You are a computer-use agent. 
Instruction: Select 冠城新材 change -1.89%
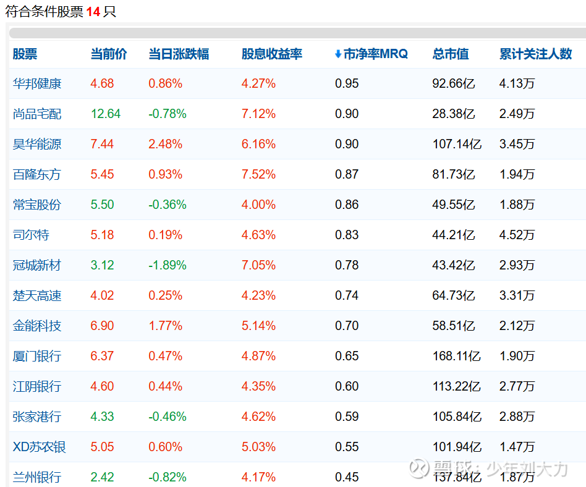pos(167,265)
